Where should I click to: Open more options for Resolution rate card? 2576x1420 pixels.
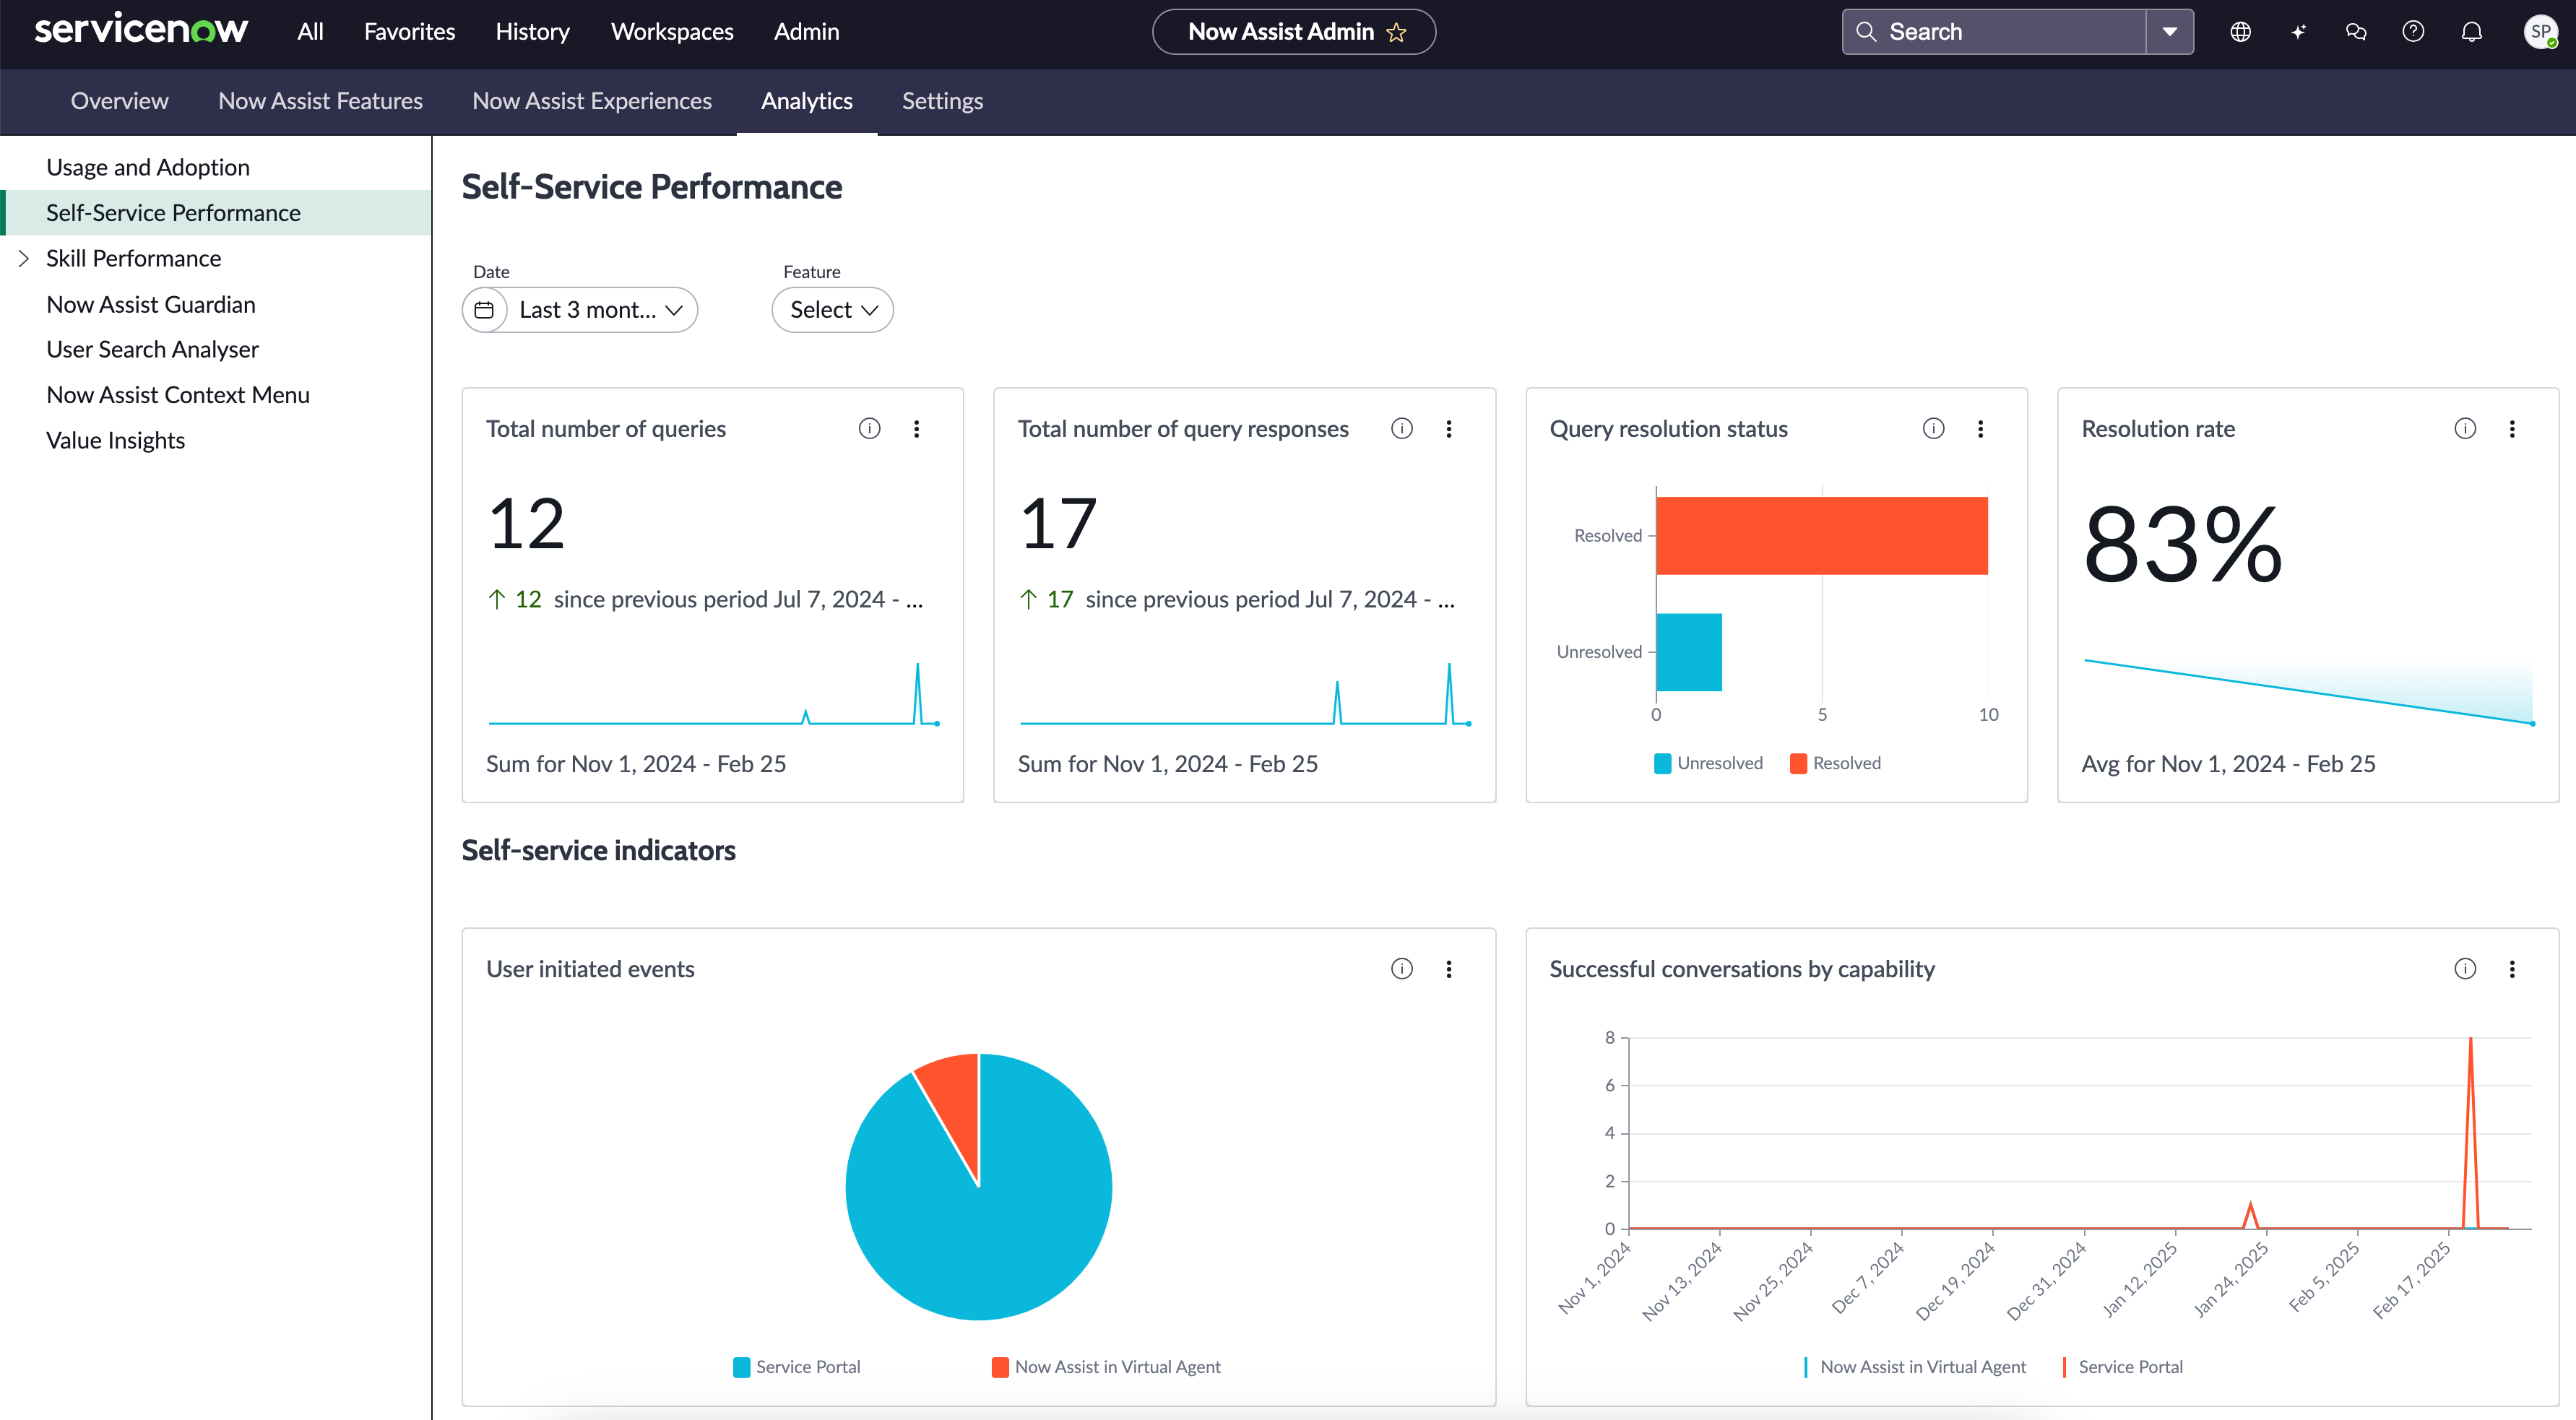coord(2512,429)
